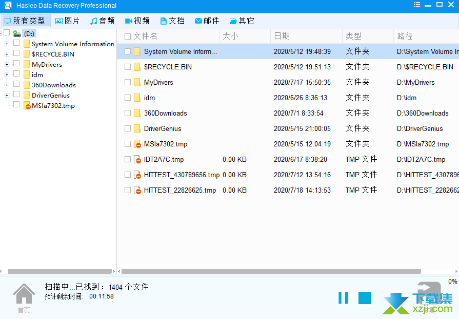Click the DriverGenius folder icon in file list

click(137, 128)
